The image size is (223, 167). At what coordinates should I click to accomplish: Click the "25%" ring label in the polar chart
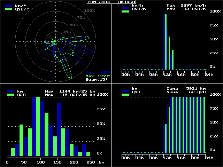point(67,32)
